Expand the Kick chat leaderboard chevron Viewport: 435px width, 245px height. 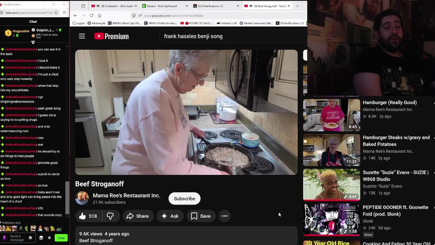point(33,43)
